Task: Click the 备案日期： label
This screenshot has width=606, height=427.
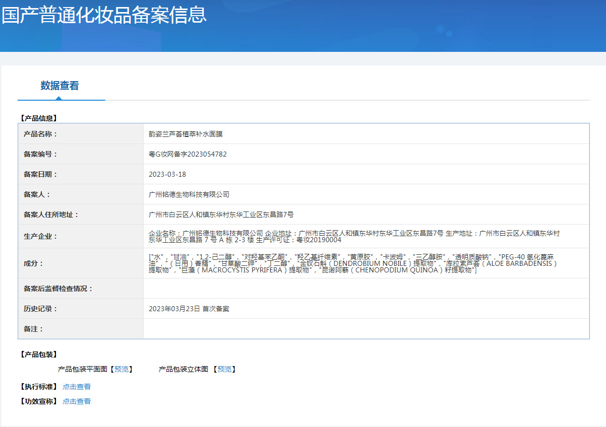Action: (40, 174)
